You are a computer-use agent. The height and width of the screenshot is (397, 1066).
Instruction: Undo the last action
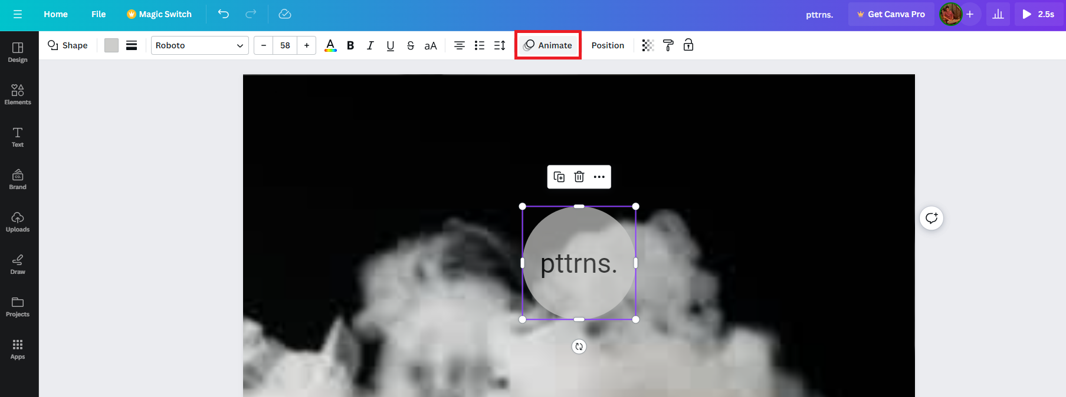tap(224, 14)
